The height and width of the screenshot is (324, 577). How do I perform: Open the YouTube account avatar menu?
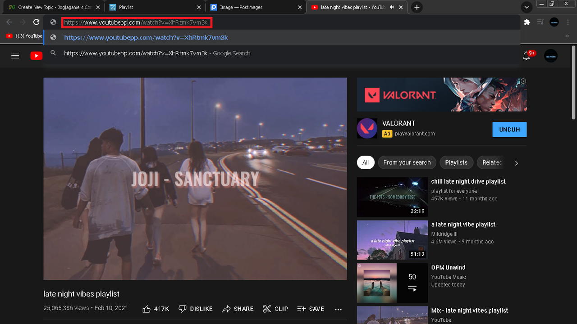click(551, 56)
